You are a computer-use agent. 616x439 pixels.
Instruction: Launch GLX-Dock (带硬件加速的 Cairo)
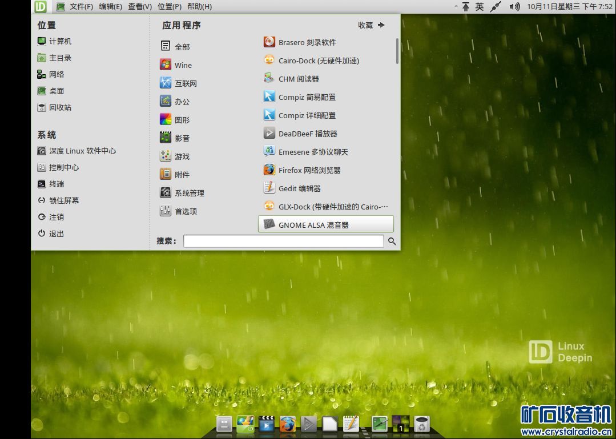pyautogui.click(x=325, y=207)
